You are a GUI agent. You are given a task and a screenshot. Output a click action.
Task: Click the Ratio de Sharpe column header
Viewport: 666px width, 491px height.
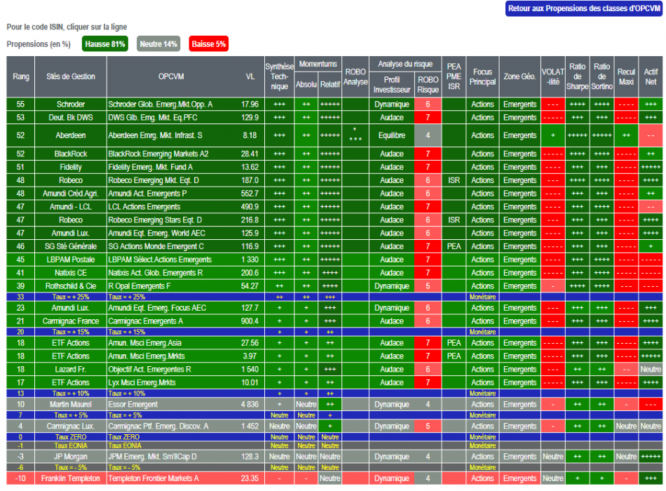(577, 77)
